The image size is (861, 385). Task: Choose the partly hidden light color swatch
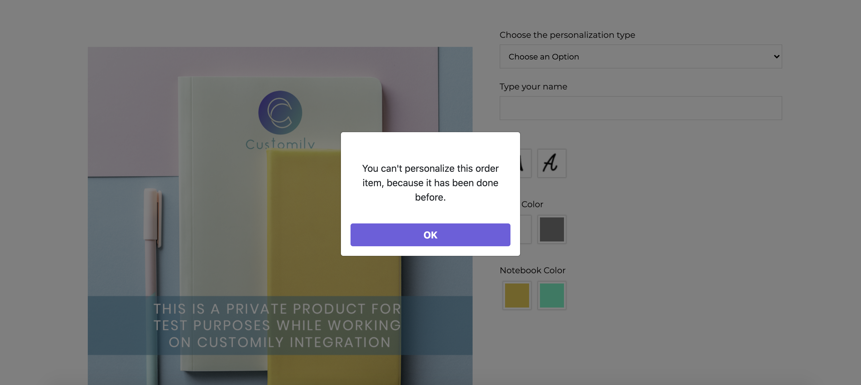tap(526, 229)
